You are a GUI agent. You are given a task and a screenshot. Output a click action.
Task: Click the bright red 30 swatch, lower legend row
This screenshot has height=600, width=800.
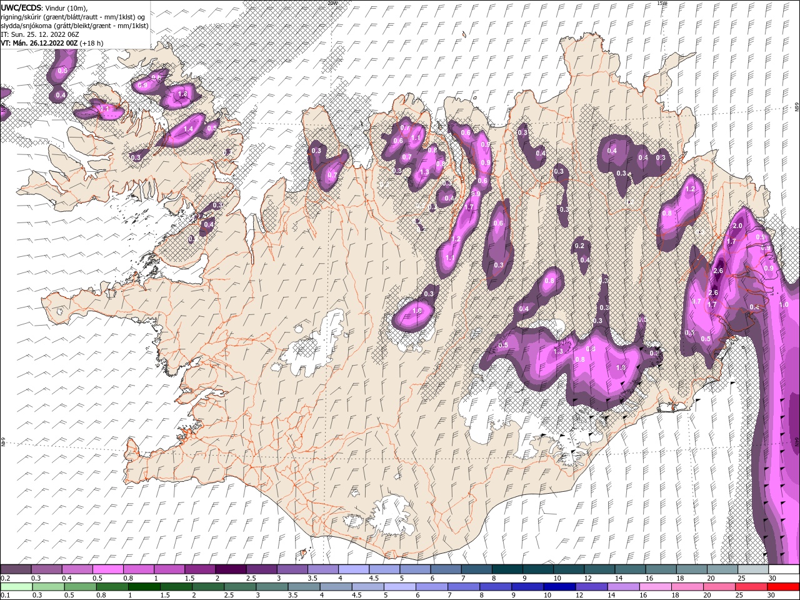pos(783,587)
